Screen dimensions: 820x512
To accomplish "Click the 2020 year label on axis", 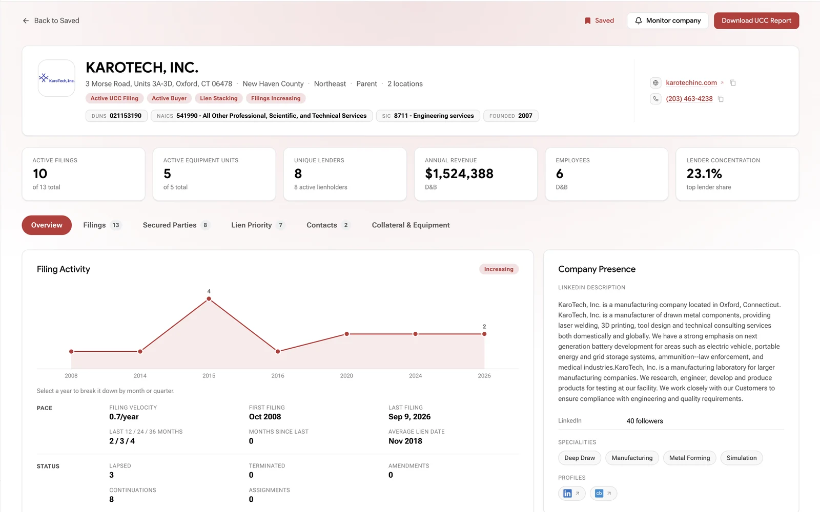I will click(346, 376).
